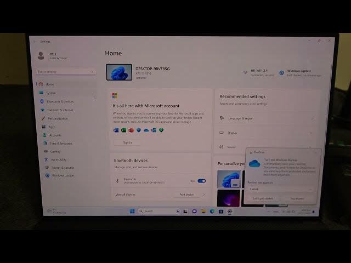Click the Settings gear on the taskbar
The width and height of the screenshot is (351, 263).
point(230,211)
